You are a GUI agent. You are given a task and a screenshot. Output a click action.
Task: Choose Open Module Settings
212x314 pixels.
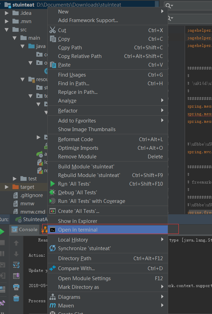coord(108,278)
